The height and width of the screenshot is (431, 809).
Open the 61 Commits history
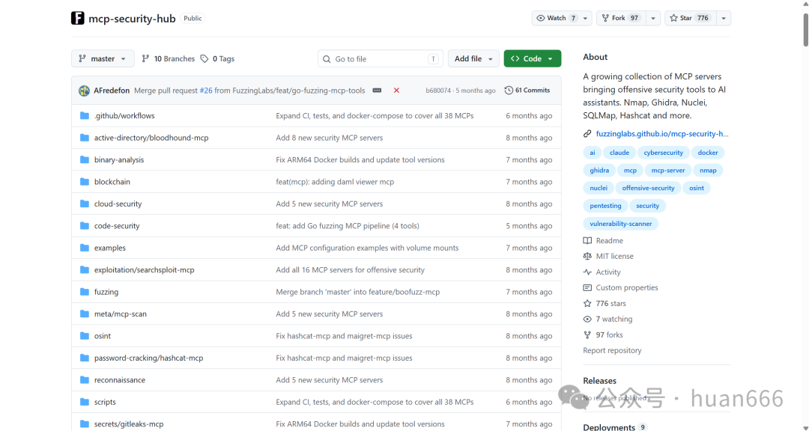527,91
